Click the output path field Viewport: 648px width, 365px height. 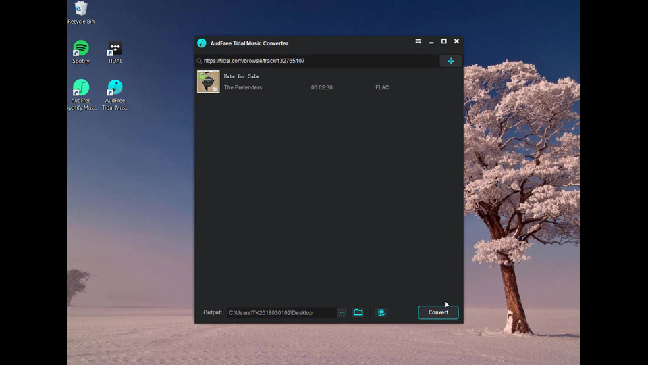click(281, 312)
